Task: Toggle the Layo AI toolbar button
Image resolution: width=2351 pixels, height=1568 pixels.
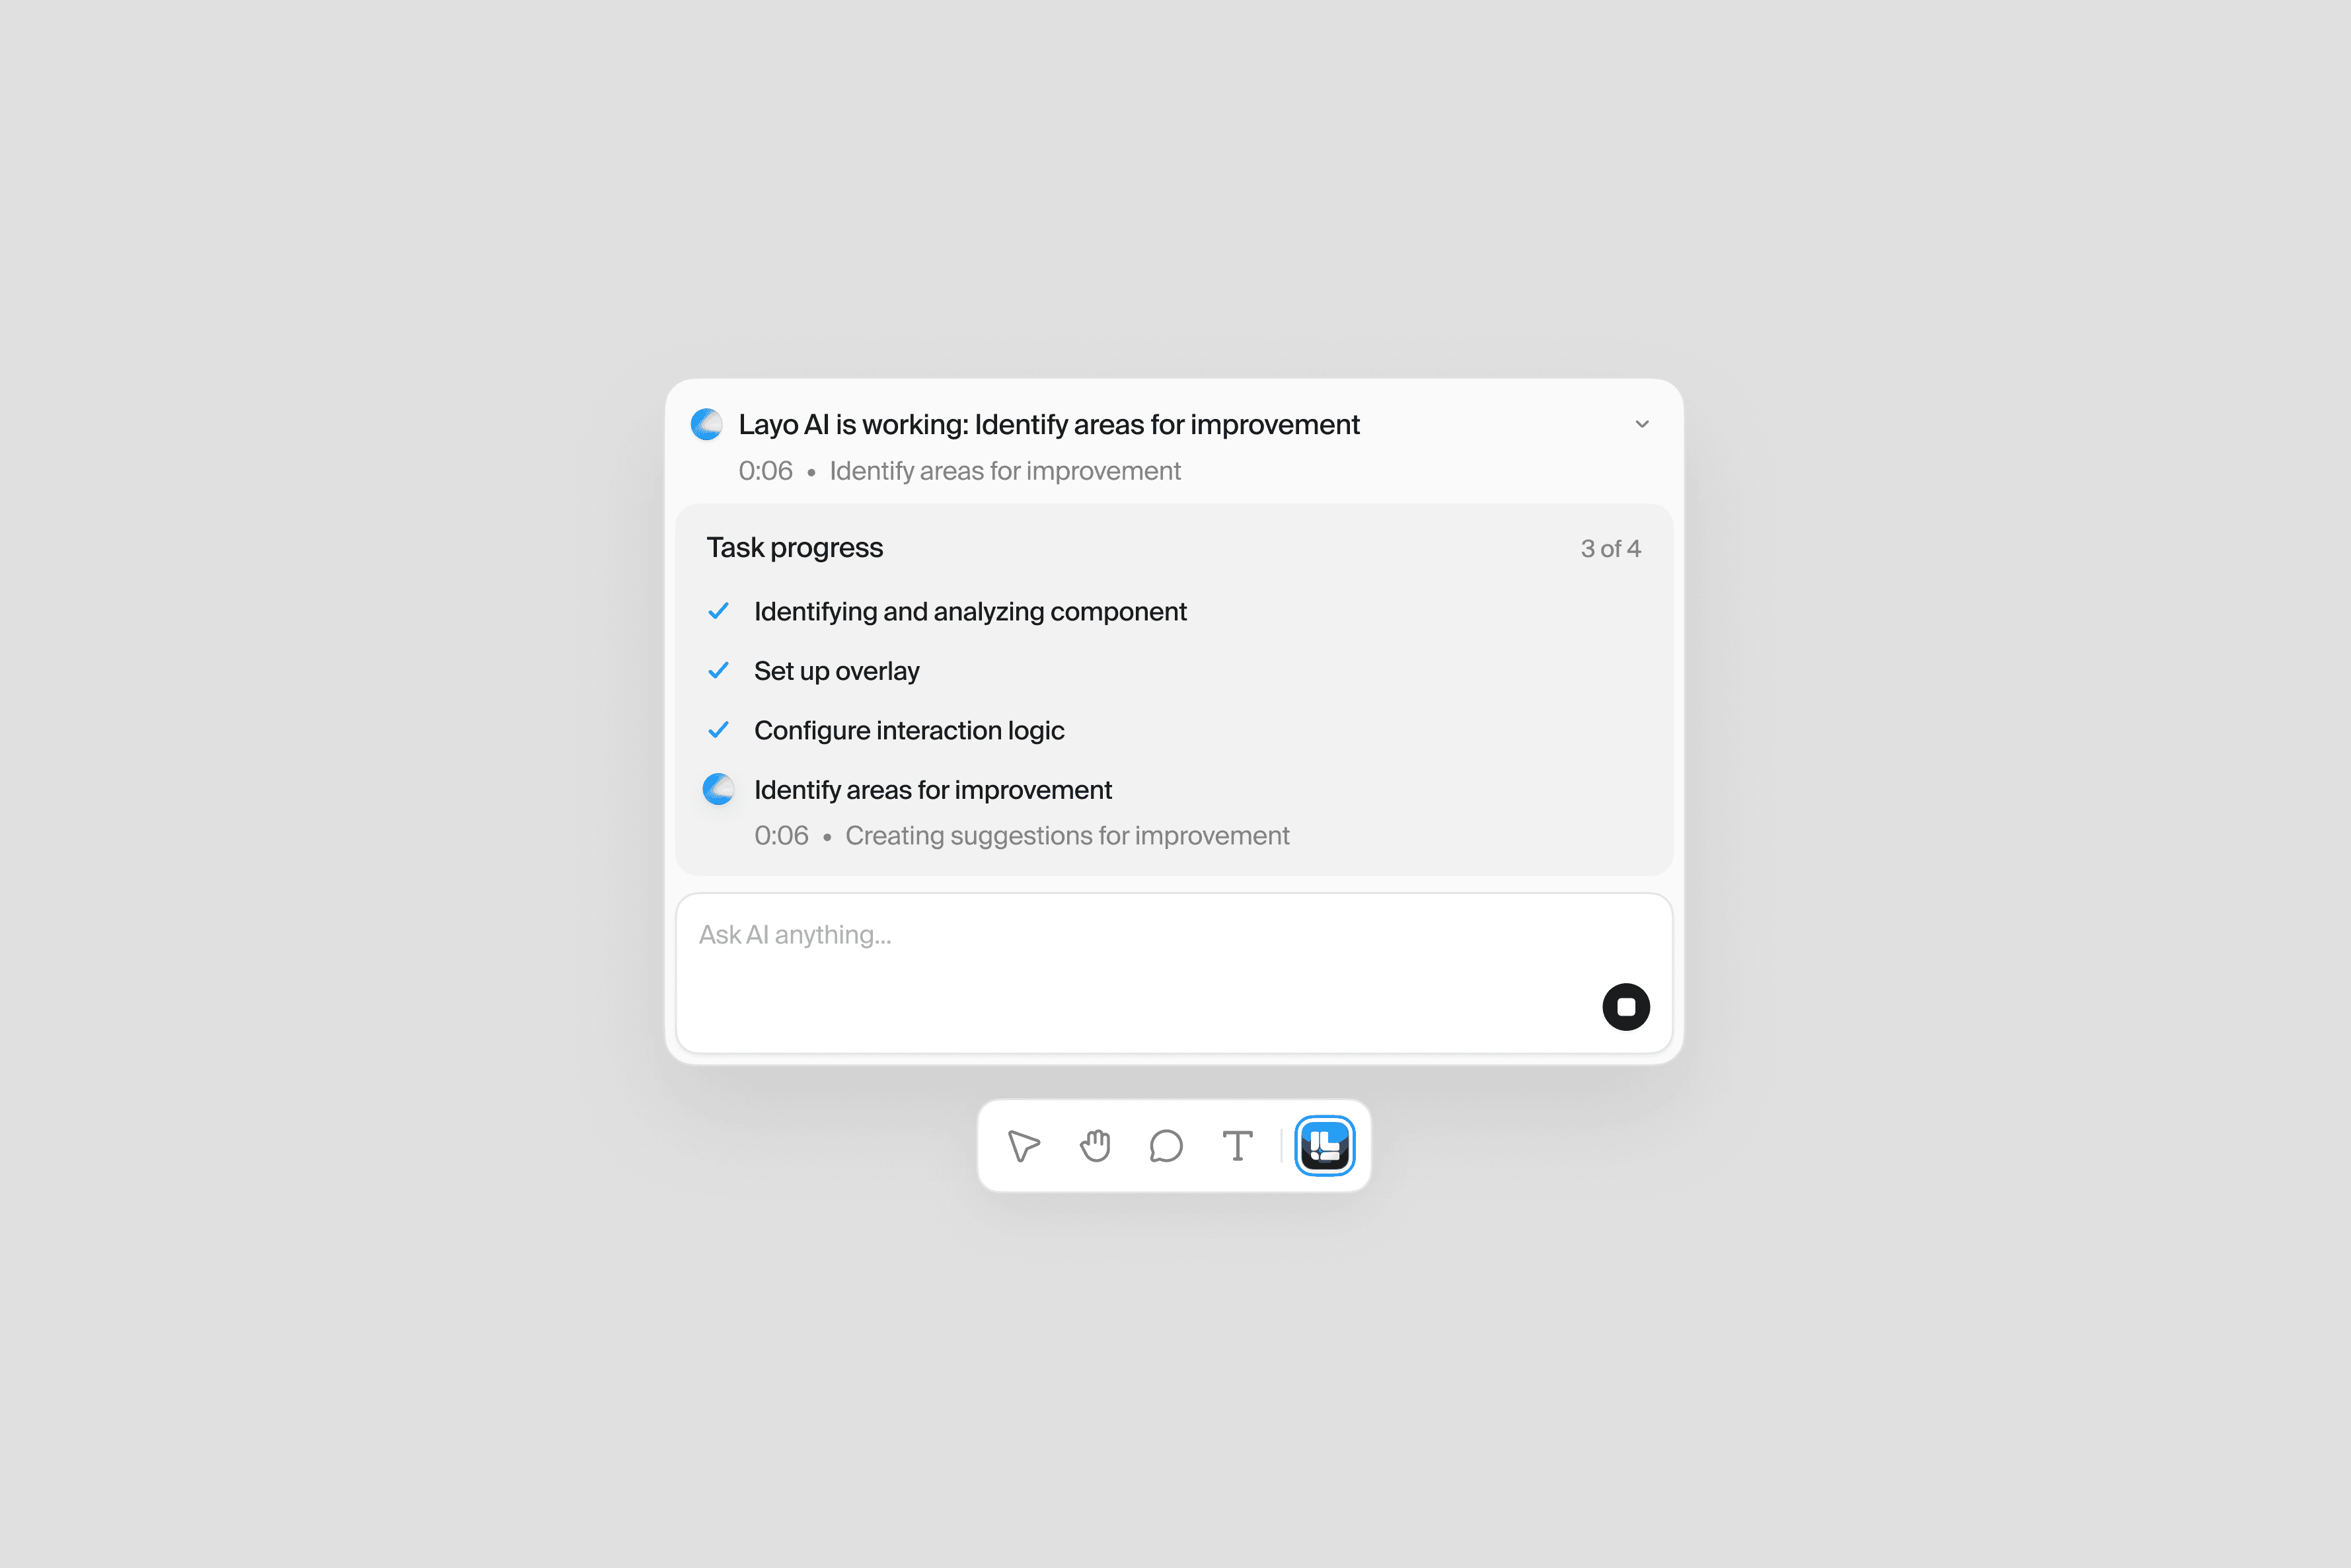Action: click(x=1325, y=1146)
